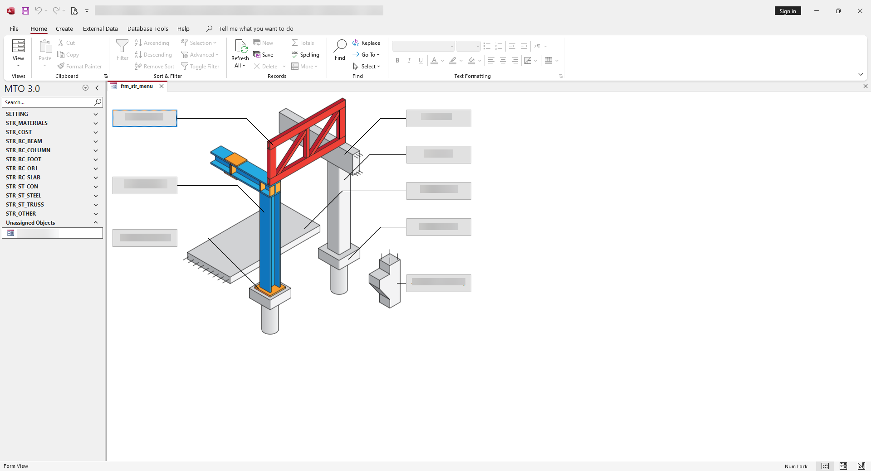Viewport: 871px width, 471px height.
Task: Open the External Data ribbon tab
Action: coord(100,29)
